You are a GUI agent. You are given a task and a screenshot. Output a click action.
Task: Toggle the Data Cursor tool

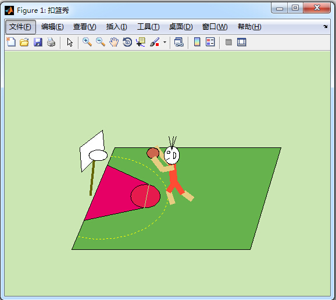(141, 42)
